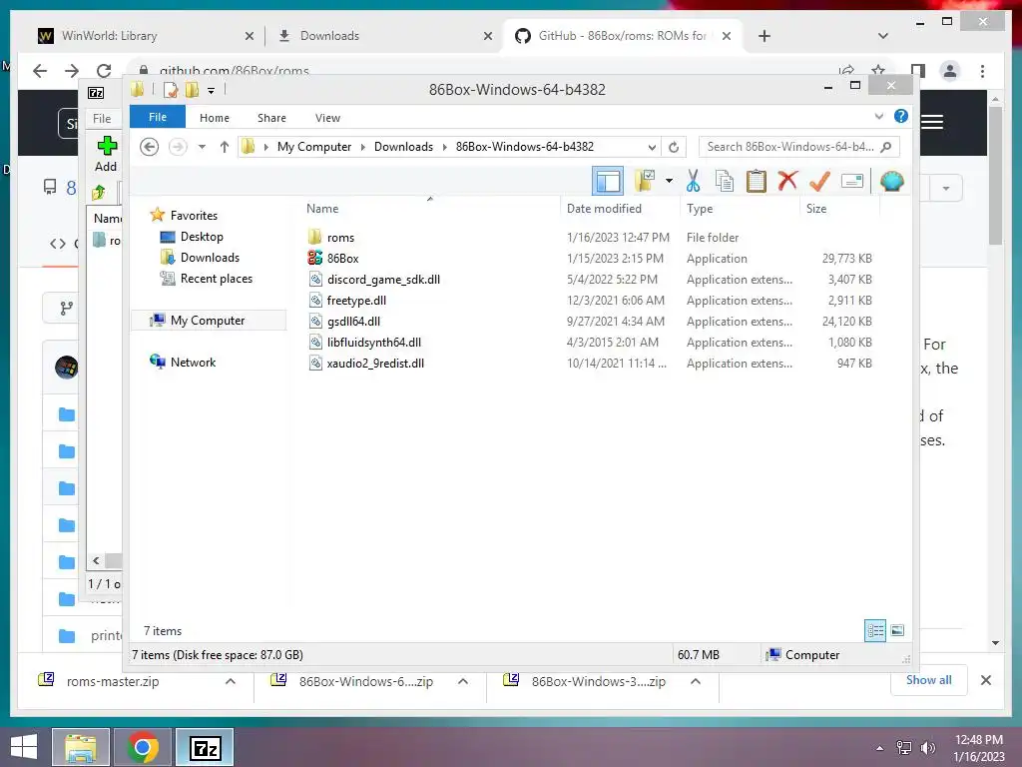This screenshot has width=1022, height=767.
Task: Click the Cut scissors icon in the Explorer toolbar
Action: click(693, 181)
